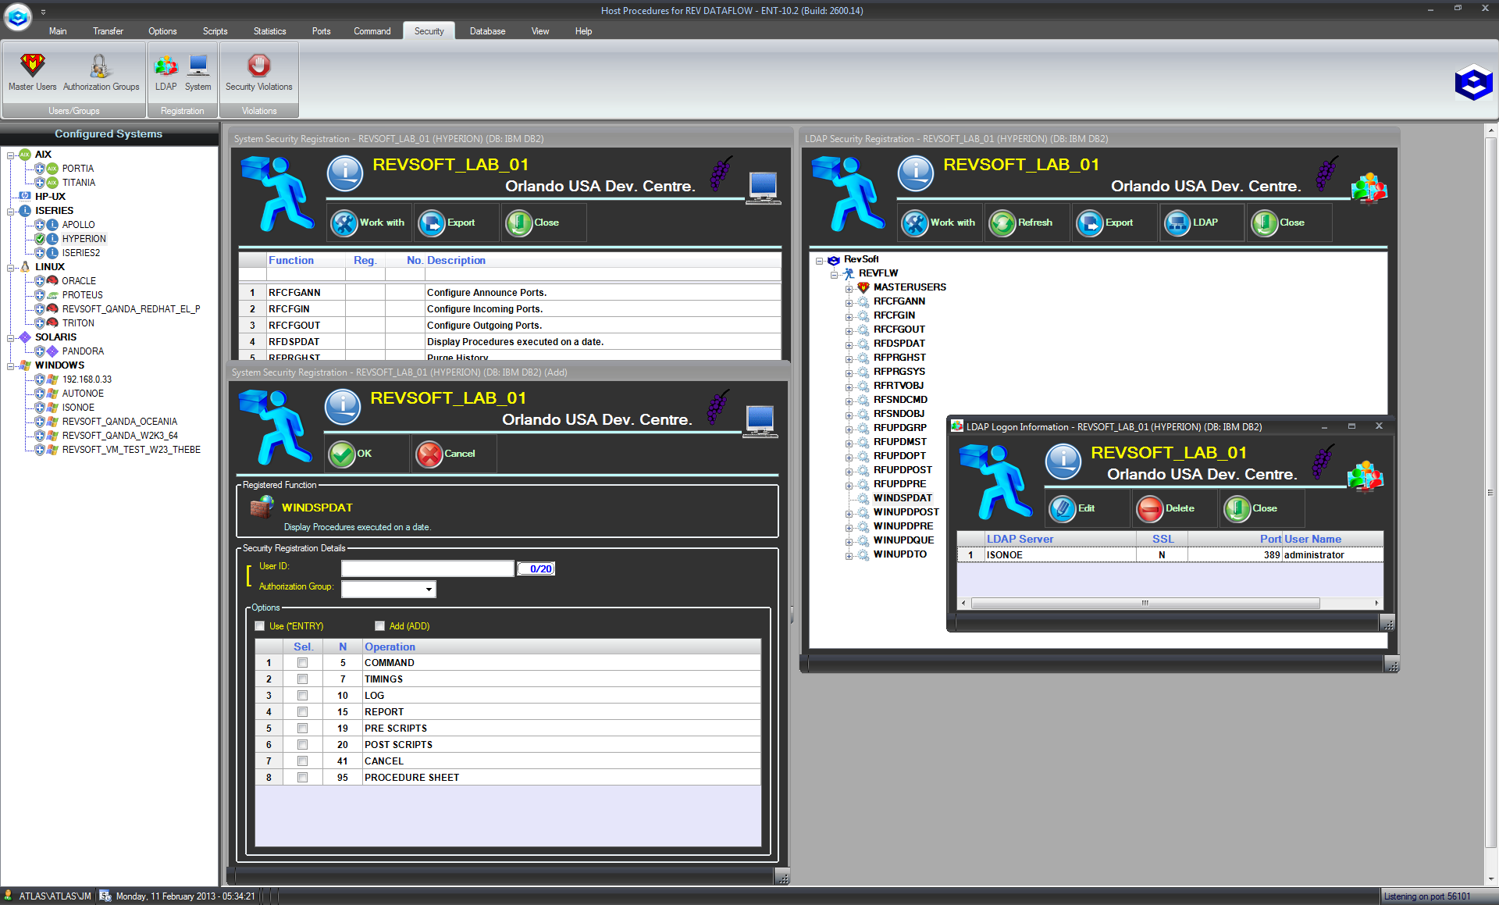Viewport: 1499px width, 905px height.
Task: Click the System registration monitor icon
Action: (x=198, y=67)
